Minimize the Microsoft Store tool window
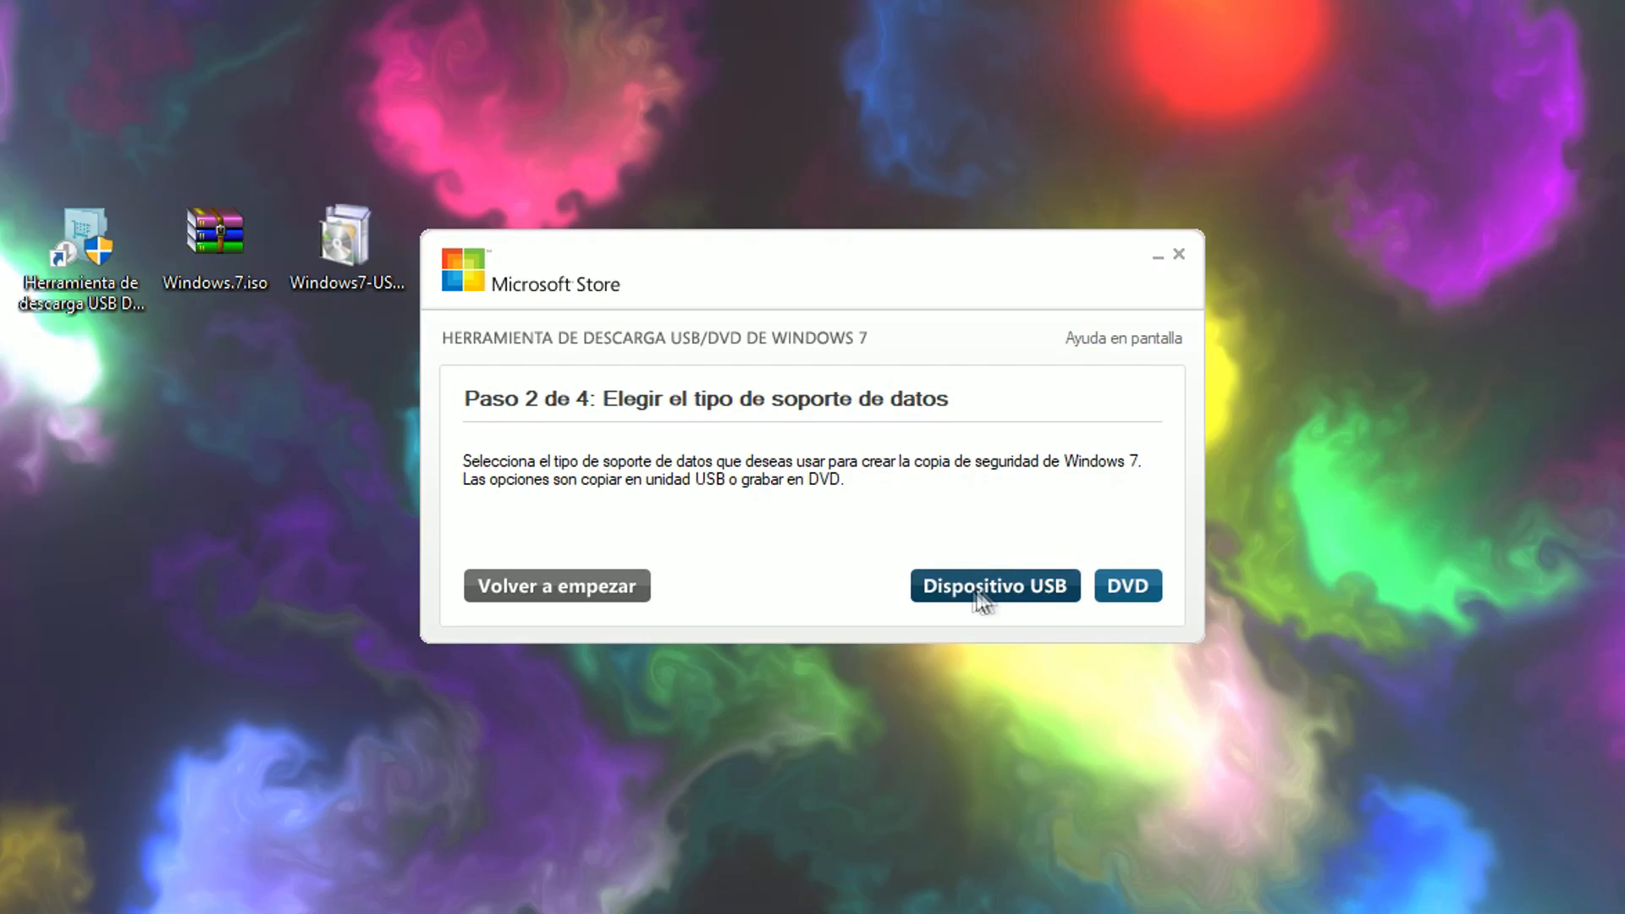This screenshot has width=1625, height=914. (x=1158, y=255)
